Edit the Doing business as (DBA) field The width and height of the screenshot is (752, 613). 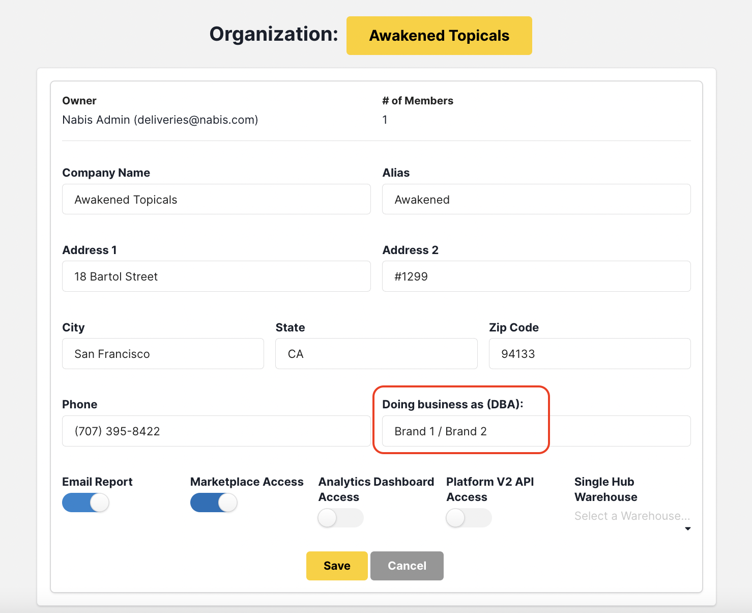tap(536, 431)
